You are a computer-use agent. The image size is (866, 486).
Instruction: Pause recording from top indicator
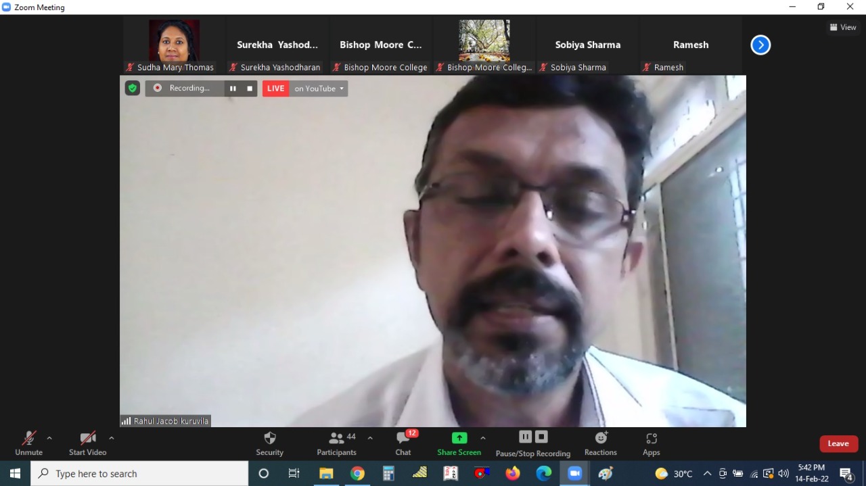[233, 89]
